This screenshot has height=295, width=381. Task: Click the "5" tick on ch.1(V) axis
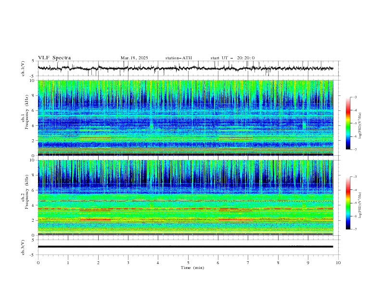pos(33,61)
